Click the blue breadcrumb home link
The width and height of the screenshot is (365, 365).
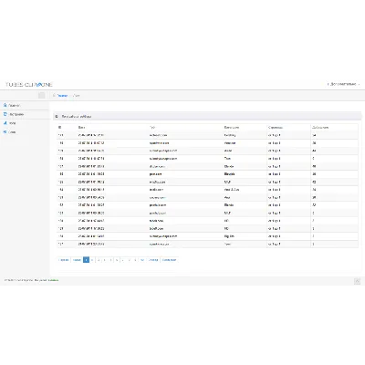(62, 96)
